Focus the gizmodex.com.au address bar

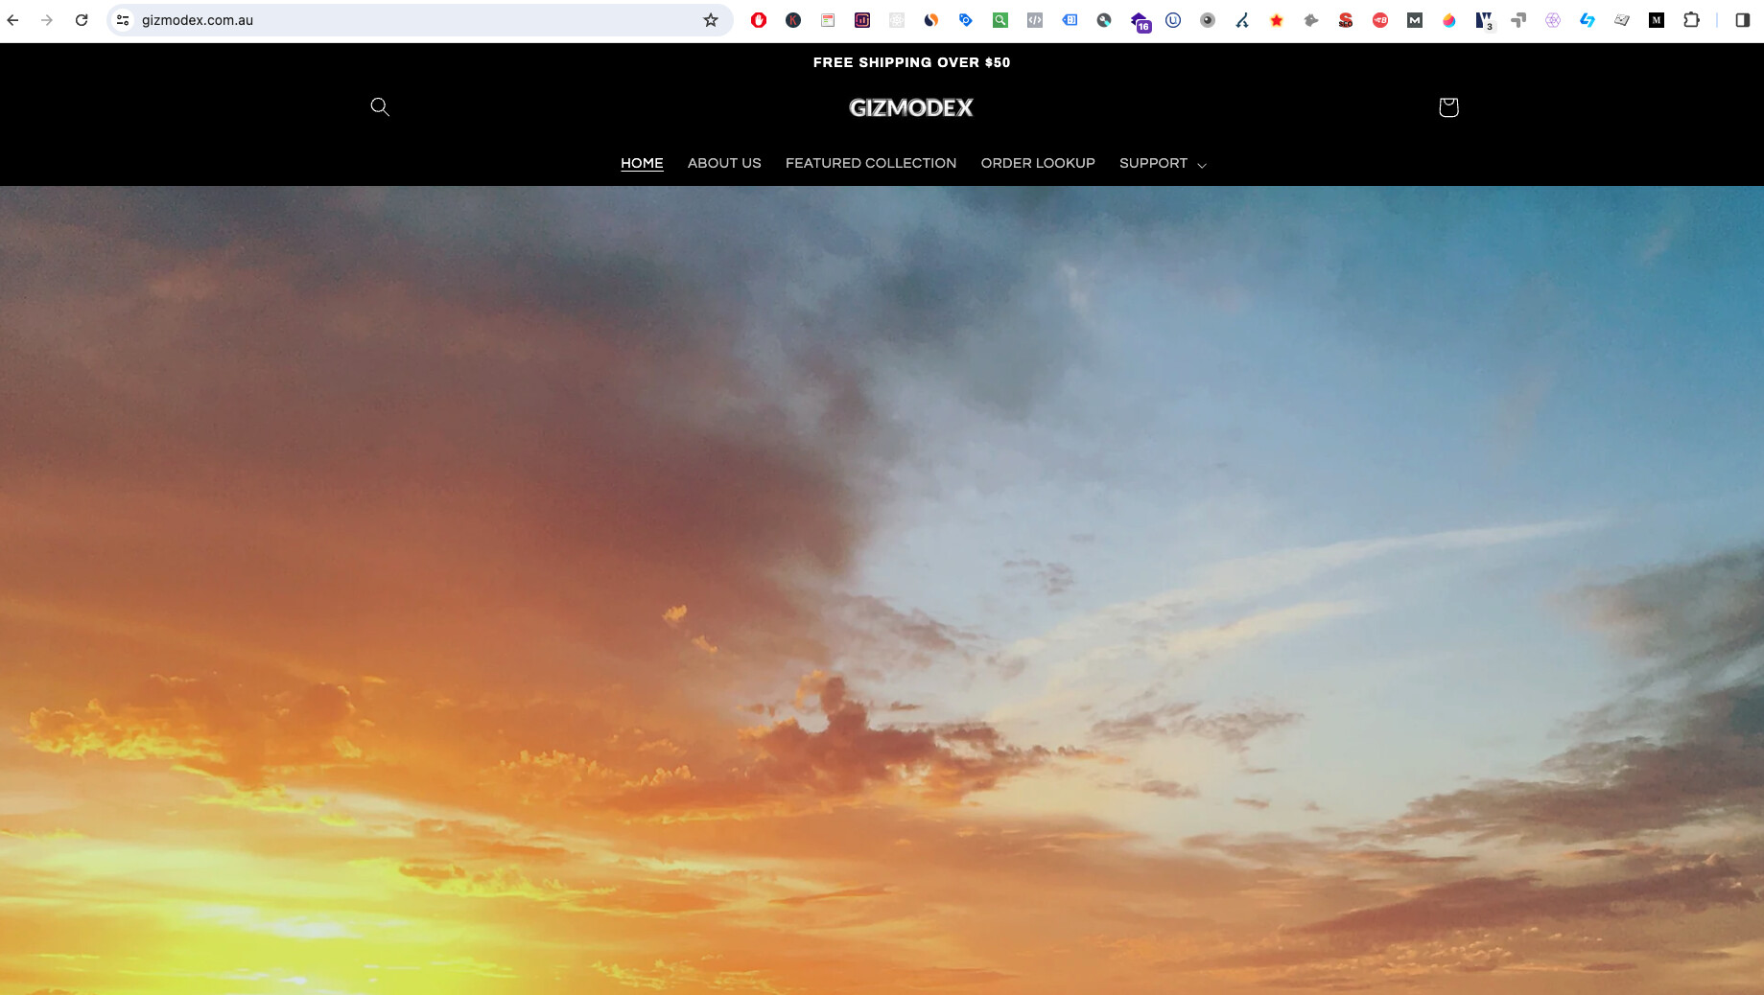coord(418,20)
